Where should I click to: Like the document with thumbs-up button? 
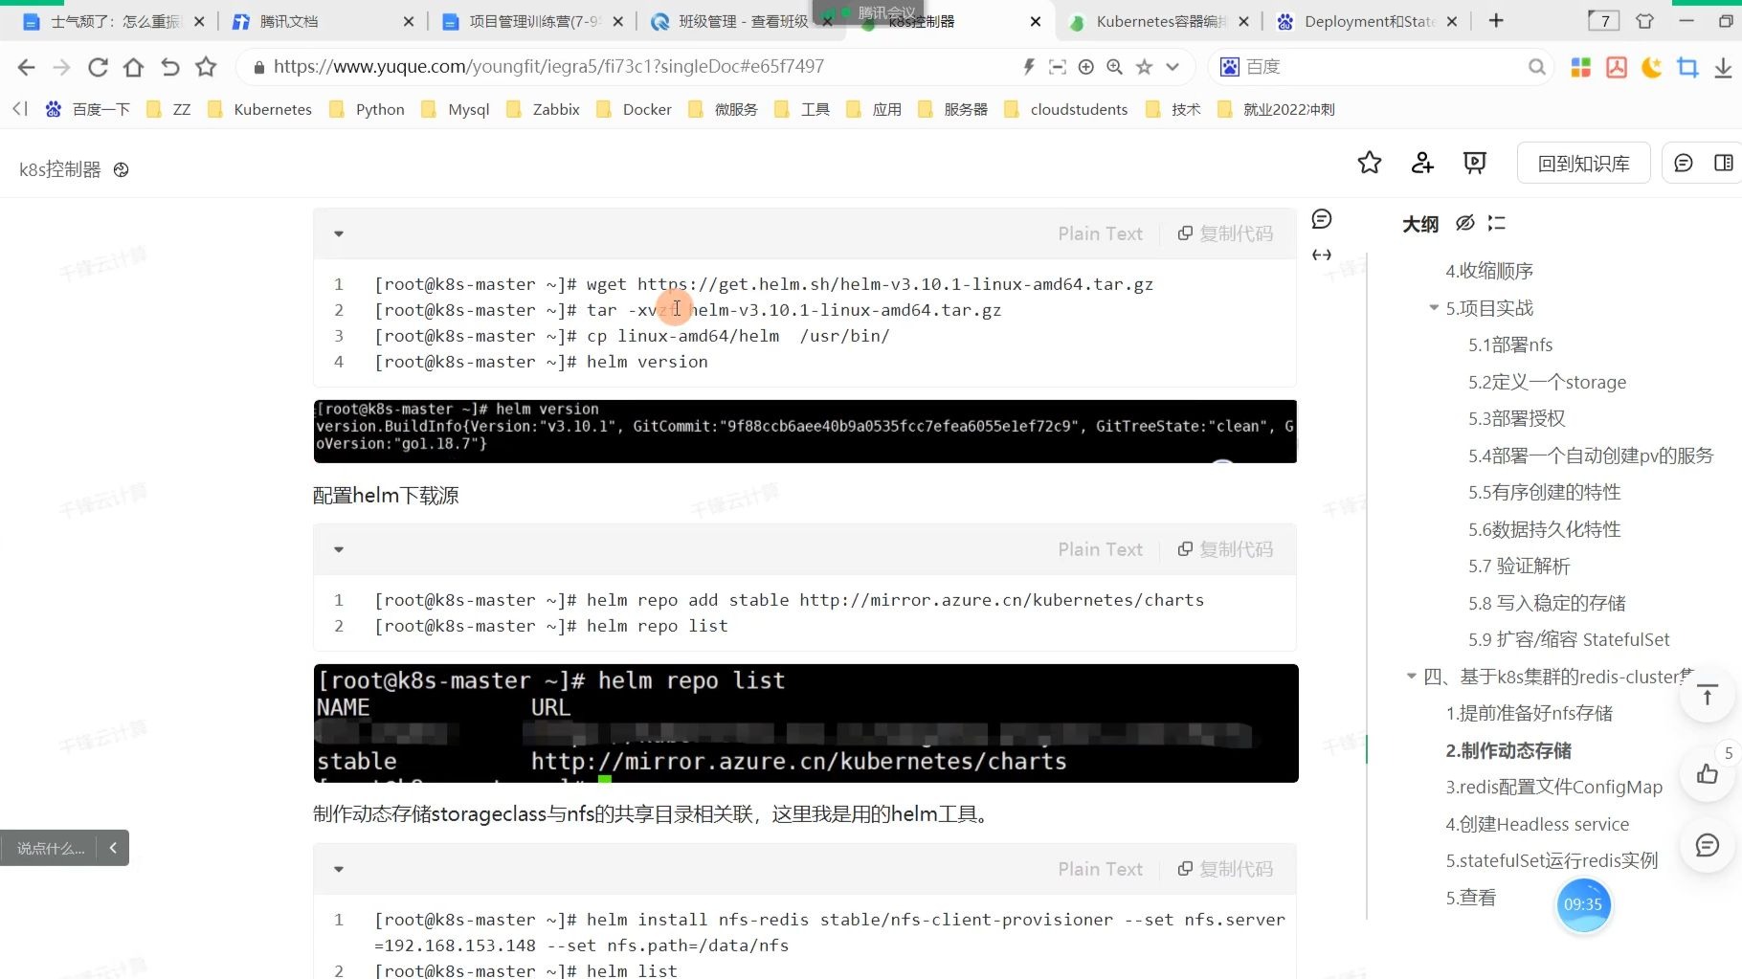(1708, 773)
